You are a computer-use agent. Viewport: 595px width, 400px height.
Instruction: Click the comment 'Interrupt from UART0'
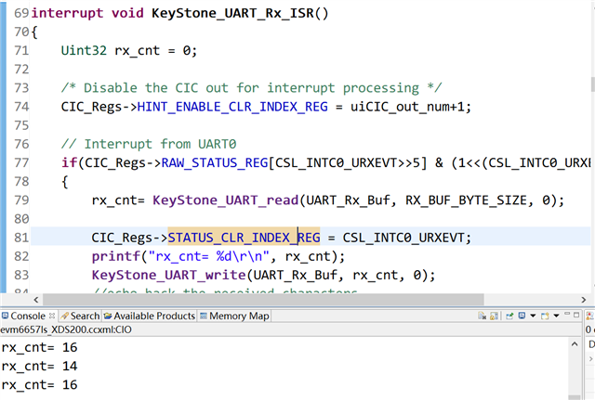point(160,144)
